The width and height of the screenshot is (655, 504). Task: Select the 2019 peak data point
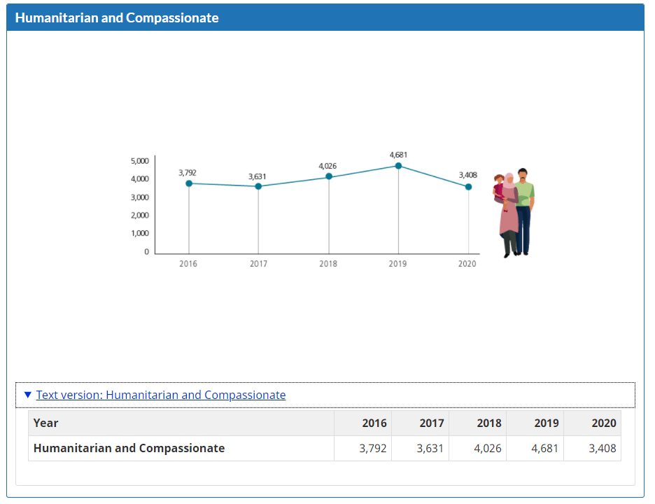398,166
